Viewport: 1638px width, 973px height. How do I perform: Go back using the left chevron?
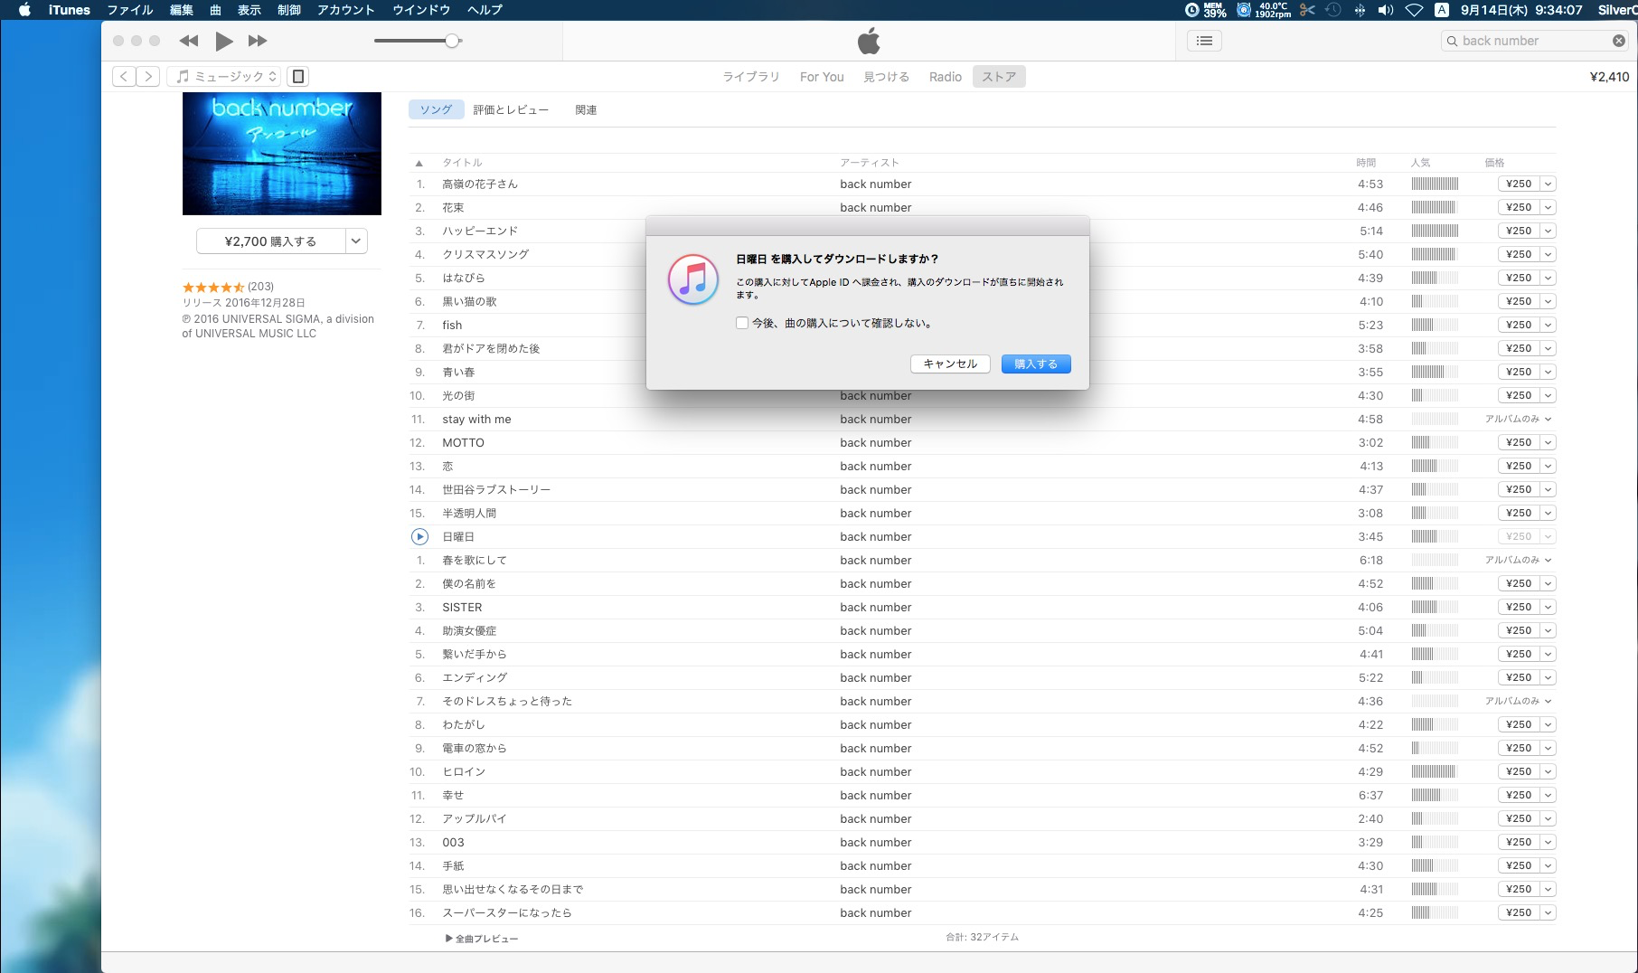point(124,77)
